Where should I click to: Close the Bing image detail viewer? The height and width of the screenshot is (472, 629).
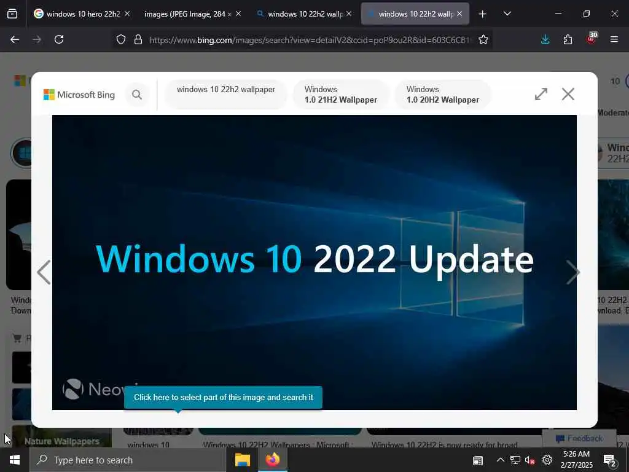click(x=568, y=94)
